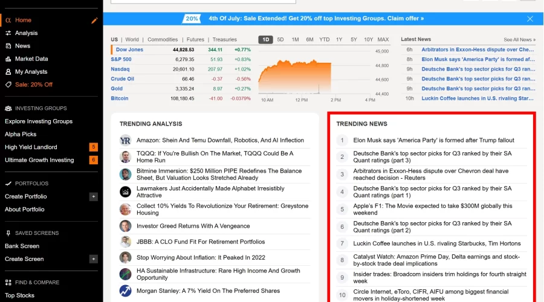Click the 20% badge in sale banner

pos(192,19)
